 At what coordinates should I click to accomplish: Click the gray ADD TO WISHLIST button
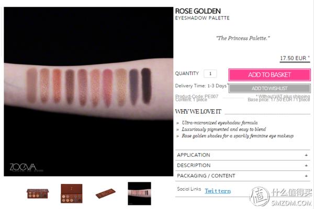(x=270, y=88)
